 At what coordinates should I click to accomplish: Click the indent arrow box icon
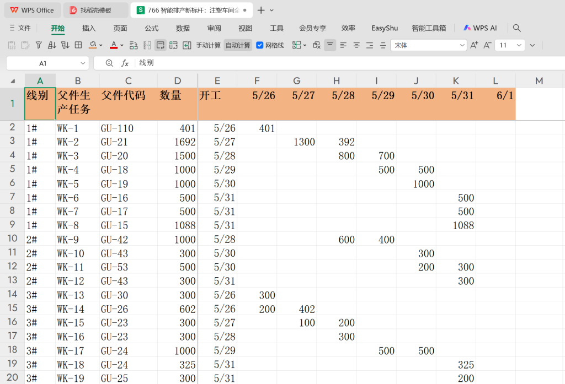click(186, 45)
